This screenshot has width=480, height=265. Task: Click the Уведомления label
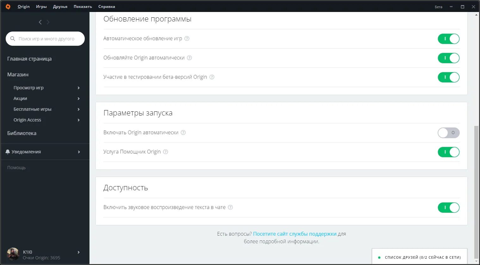coord(26,152)
